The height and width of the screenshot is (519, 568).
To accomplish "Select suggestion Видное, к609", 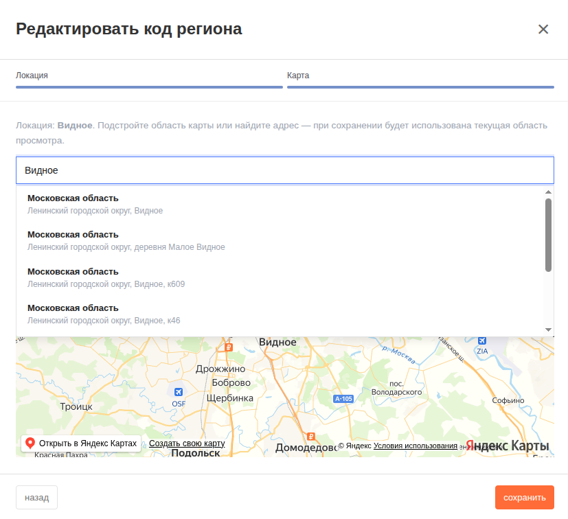I will (x=280, y=278).
